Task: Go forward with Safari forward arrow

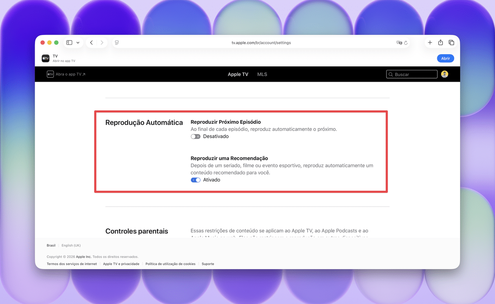Action: [102, 42]
